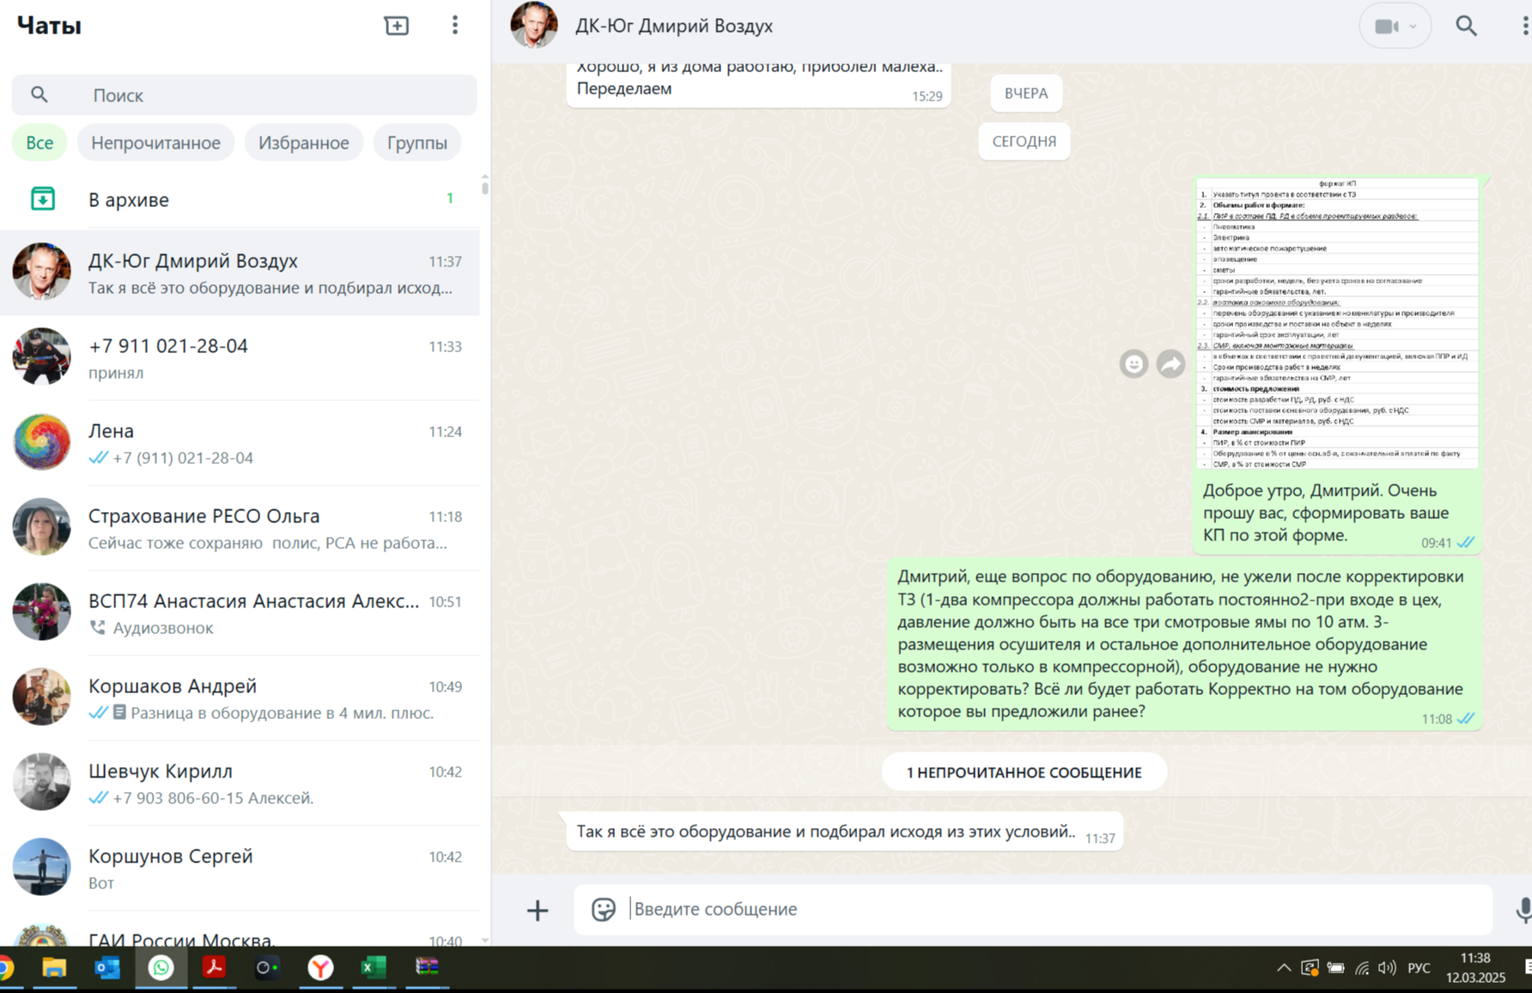Click the battery icon in the tray
This screenshot has height=993, width=1532.
(x=1335, y=968)
